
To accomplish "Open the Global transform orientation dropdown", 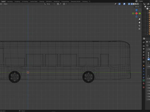I will pyautogui.click(x=48, y=4).
